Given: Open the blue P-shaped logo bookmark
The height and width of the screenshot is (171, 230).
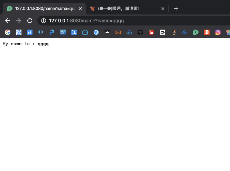Looking at the screenshot, I should coord(52,32).
